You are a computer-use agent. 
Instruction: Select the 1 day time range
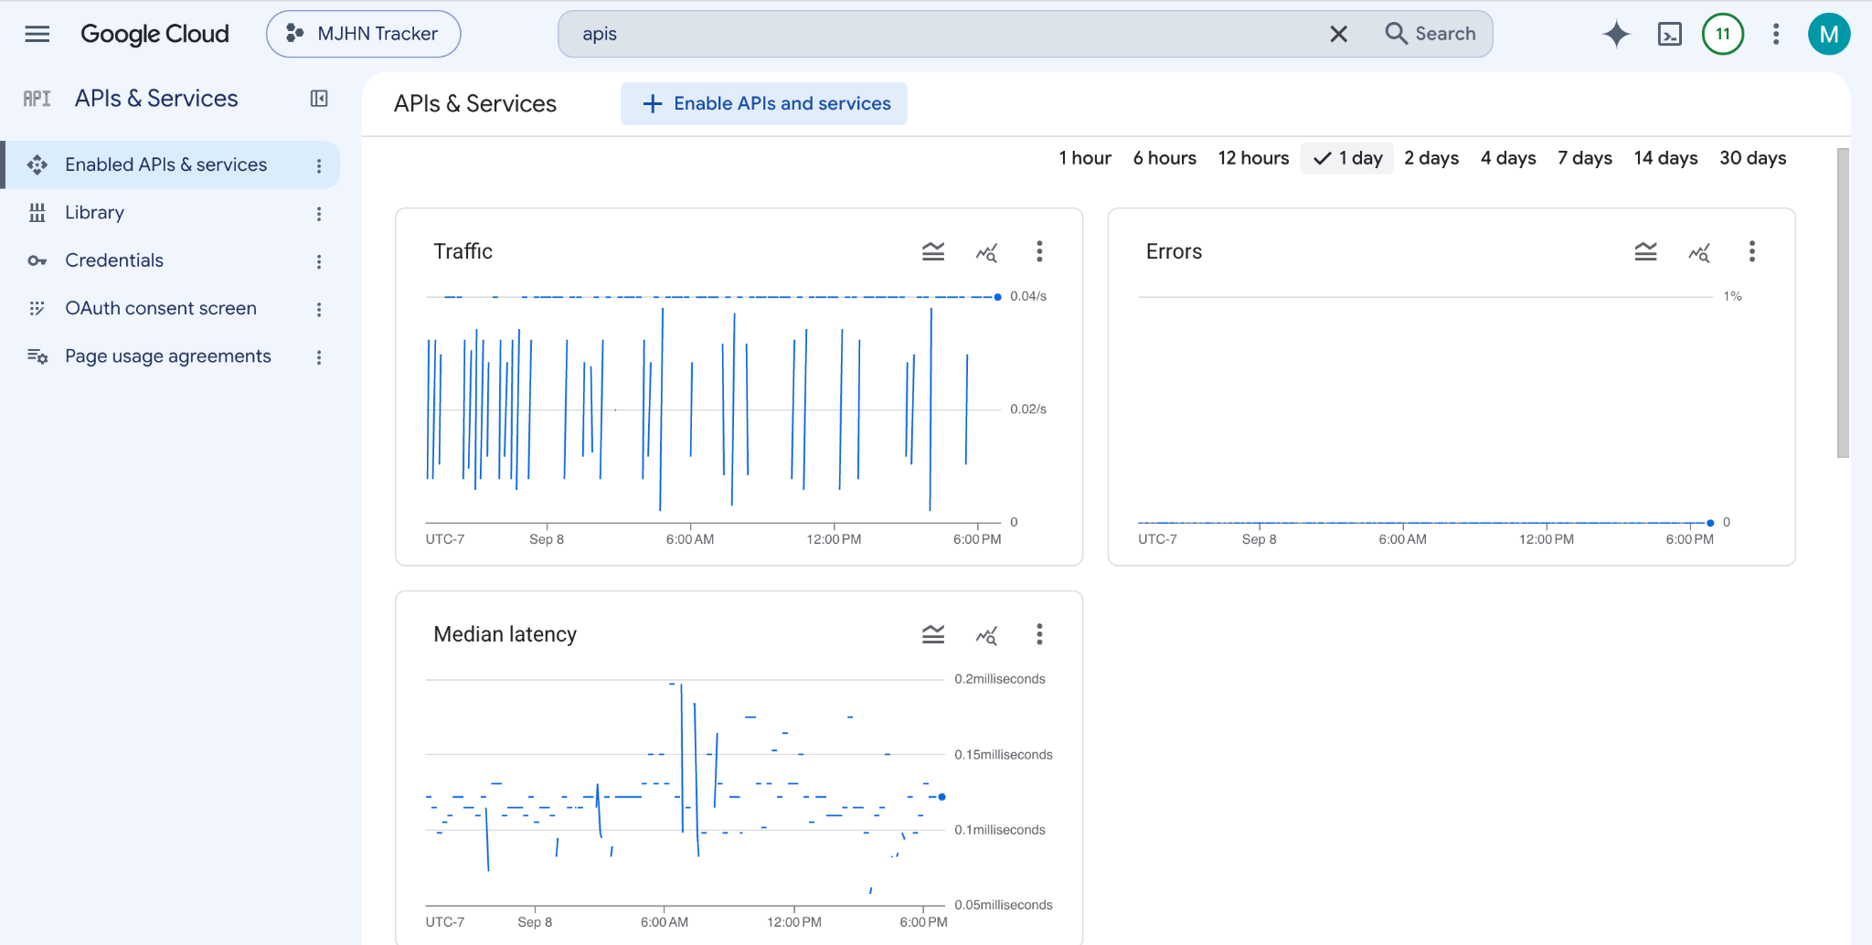coord(1347,158)
